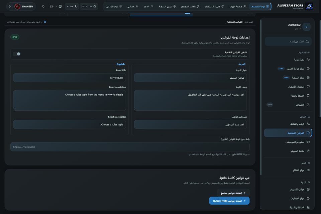Viewport: 321px width, 214px height.
Task: Click the logout arrow icon beside SHAHEEN
Action: (x=10, y=7)
